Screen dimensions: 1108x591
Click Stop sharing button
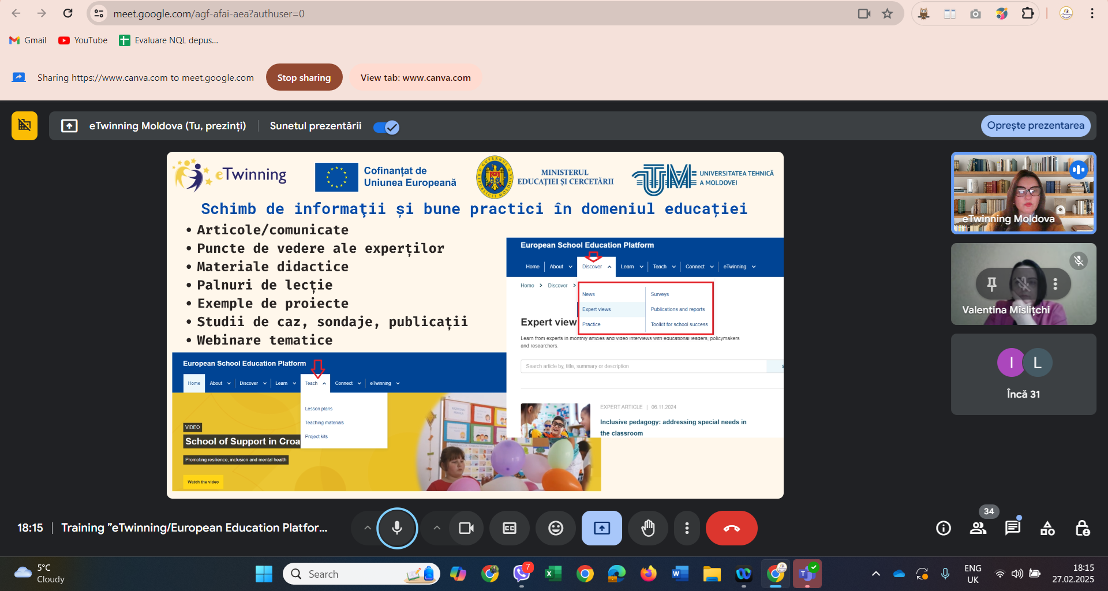[304, 77]
